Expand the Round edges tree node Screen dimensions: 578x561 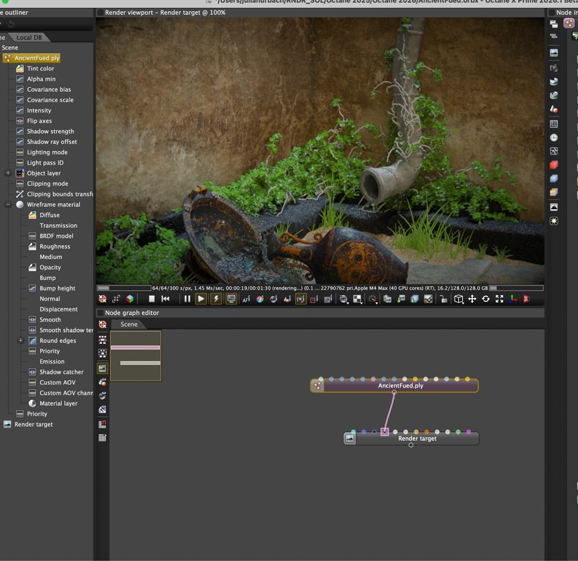point(21,341)
